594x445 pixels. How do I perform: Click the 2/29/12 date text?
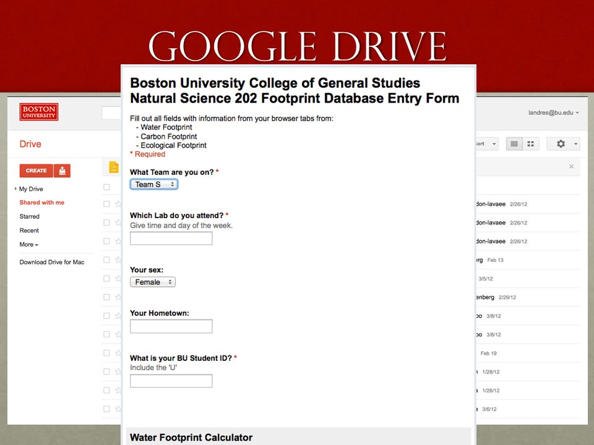(507, 297)
